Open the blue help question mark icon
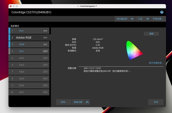 point(162,12)
